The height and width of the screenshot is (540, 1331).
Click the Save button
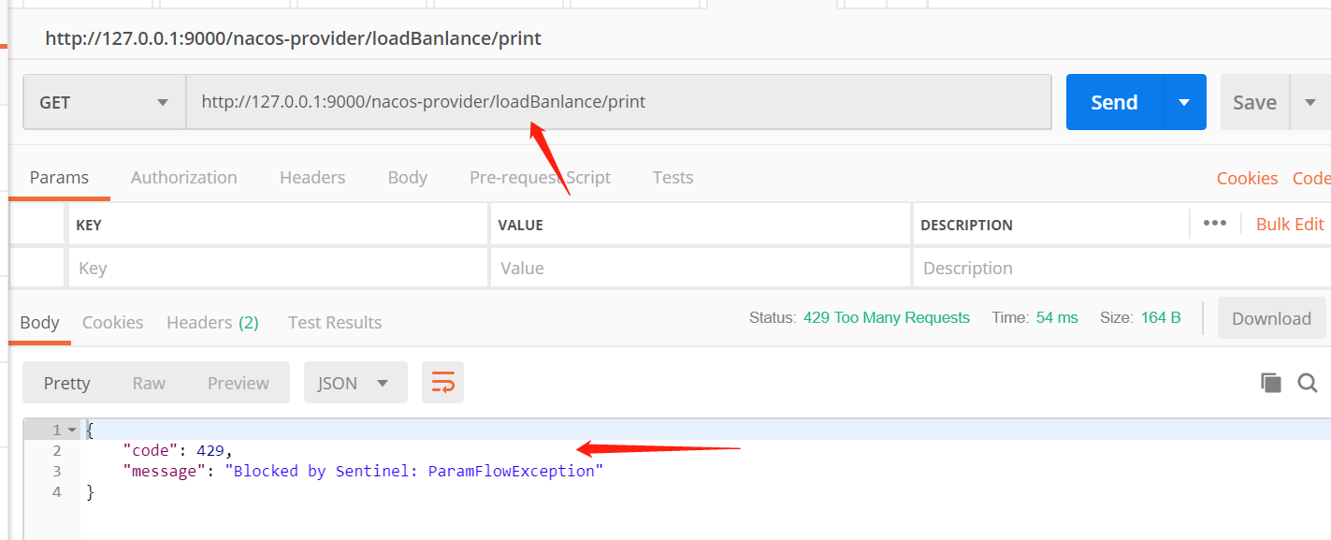1255,102
